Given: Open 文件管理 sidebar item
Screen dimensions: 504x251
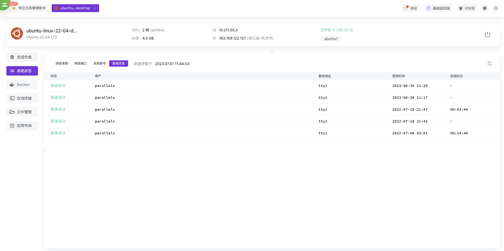Looking at the screenshot, I should (22, 112).
